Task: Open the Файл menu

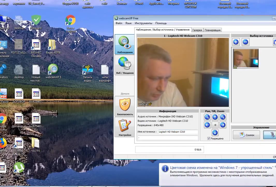Action: point(119,23)
